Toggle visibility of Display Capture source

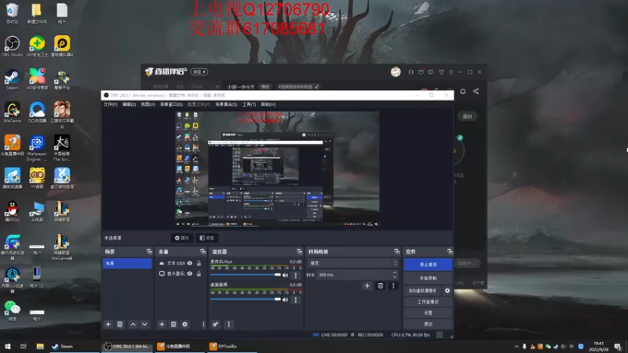click(x=190, y=274)
